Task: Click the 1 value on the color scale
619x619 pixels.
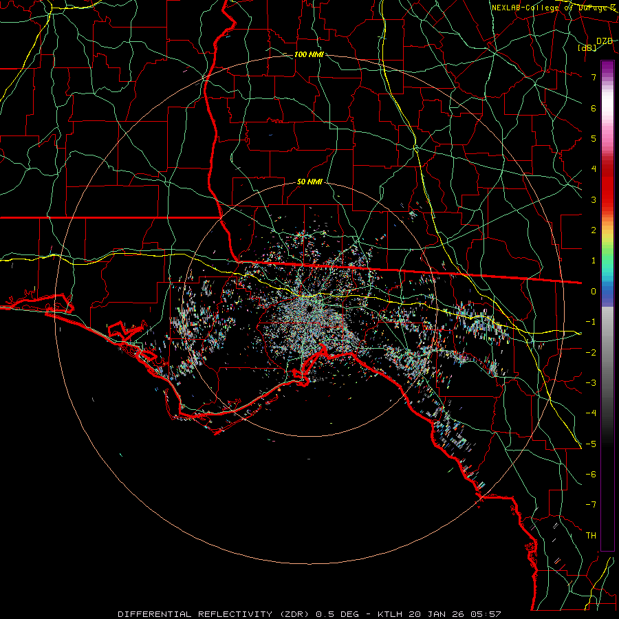Action: (594, 261)
